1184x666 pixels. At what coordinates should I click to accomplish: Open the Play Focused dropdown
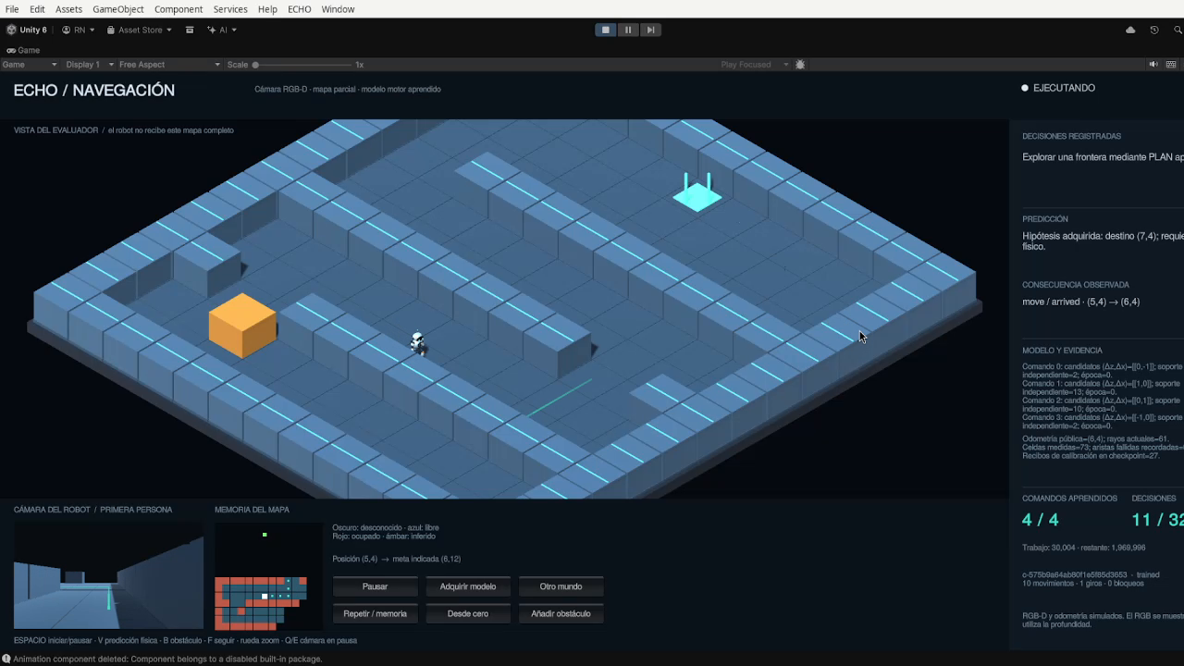tap(755, 65)
